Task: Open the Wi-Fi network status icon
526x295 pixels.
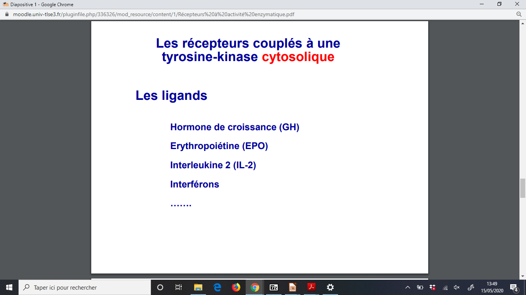Action: coord(445,287)
